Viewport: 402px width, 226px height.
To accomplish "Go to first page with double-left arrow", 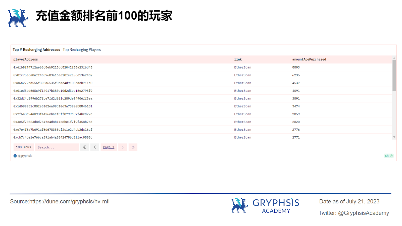I will pos(85,147).
